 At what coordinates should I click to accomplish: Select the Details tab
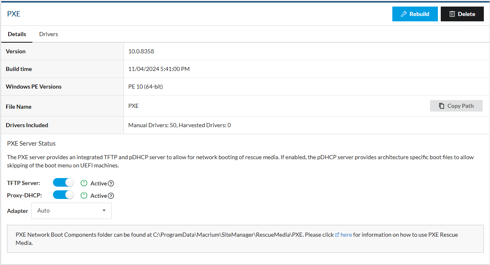click(17, 34)
